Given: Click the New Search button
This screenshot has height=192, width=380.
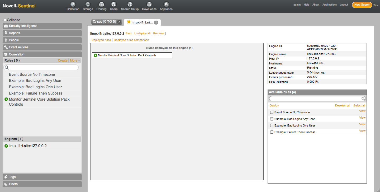Looking at the screenshot, I should (362, 5).
